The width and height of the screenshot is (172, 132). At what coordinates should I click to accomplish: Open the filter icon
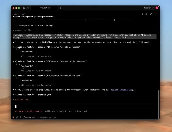coord(151,14)
